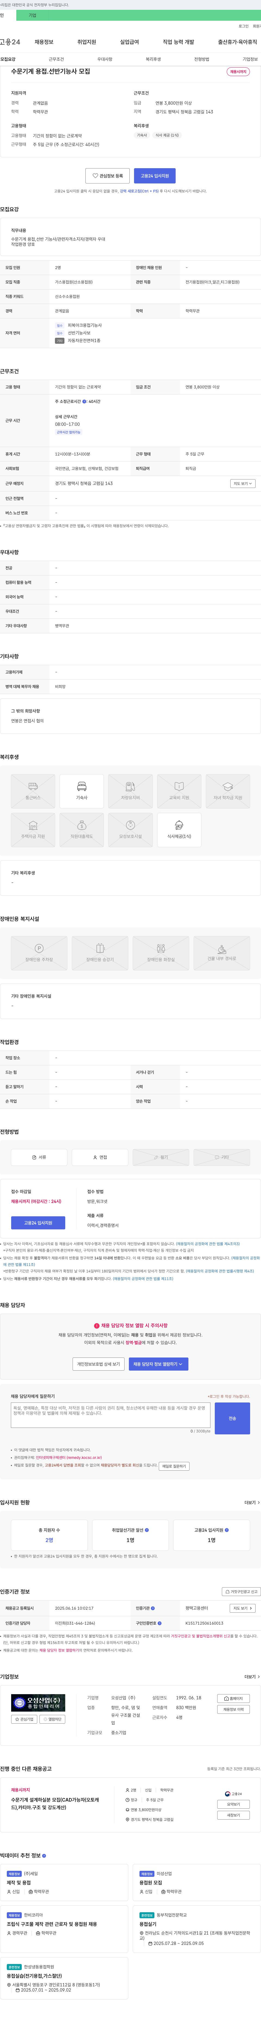Viewport: 261px width, 2024px height.
Task: Select the 주택자금 지원 welfare icon
Action: [33, 830]
